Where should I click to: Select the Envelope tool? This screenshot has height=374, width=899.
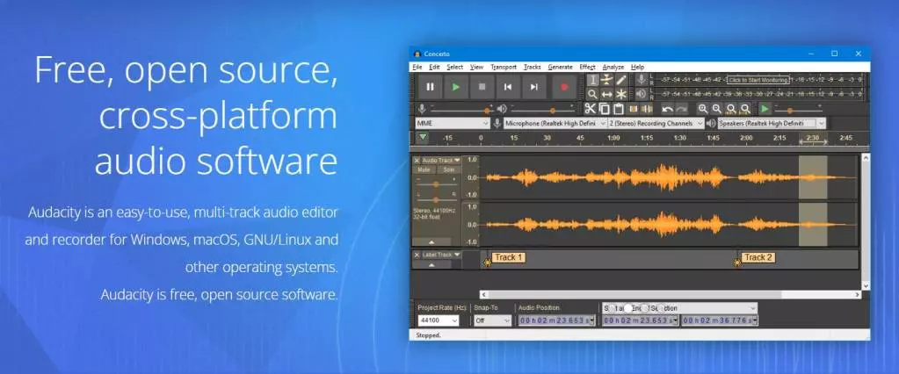tap(607, 80)
